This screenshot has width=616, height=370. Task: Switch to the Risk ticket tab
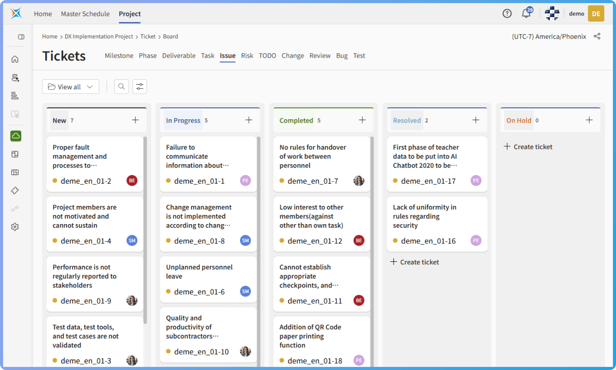pyautogui.click(x=247, y=56)
